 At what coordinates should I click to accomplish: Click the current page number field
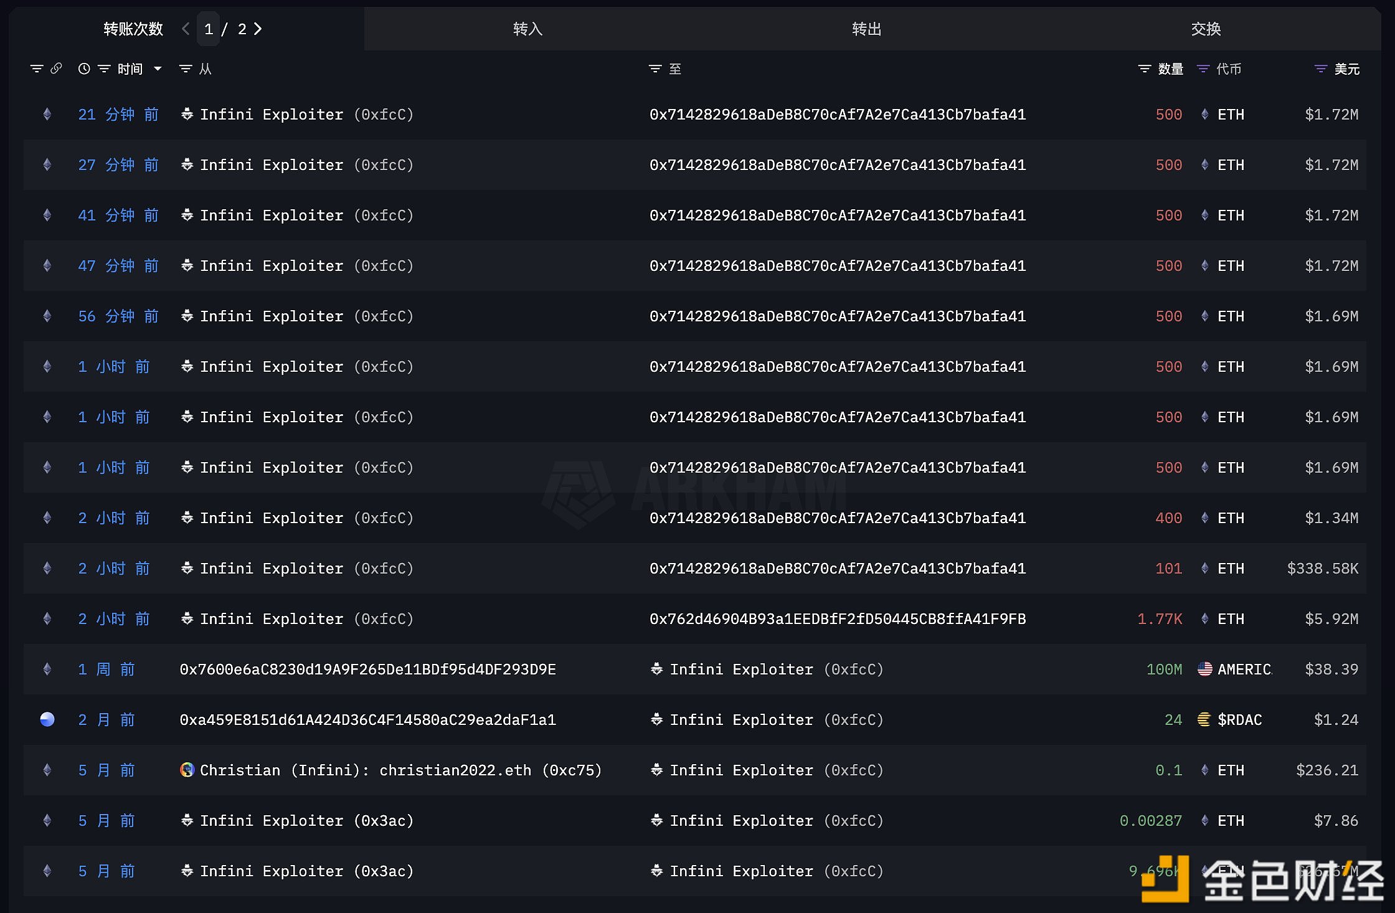(209, 29)
